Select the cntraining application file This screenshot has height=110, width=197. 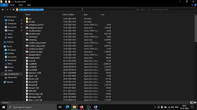click(32, 40)
